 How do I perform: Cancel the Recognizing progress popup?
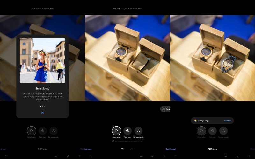[227, 121]
